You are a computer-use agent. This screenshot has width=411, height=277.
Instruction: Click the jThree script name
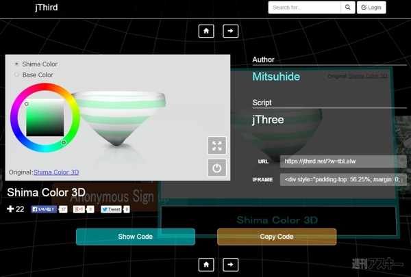(x=268, y=120)
